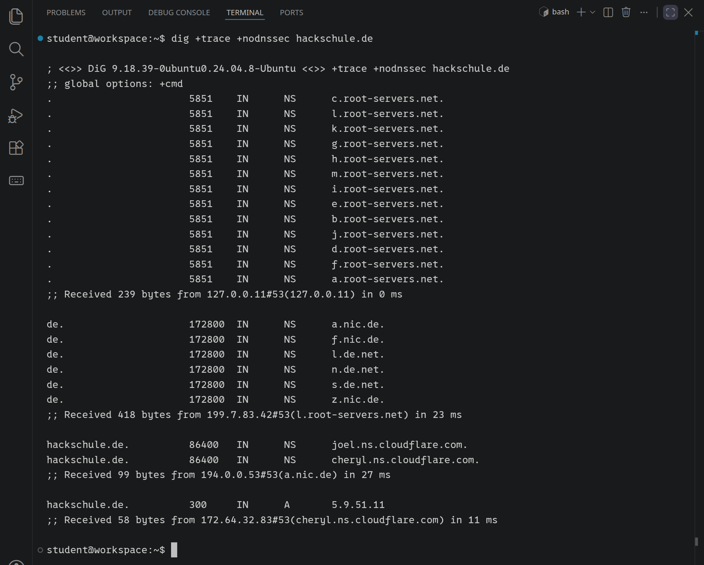Kill terminal with trash icon
The image size is (704, 565).
click(626, 12)
